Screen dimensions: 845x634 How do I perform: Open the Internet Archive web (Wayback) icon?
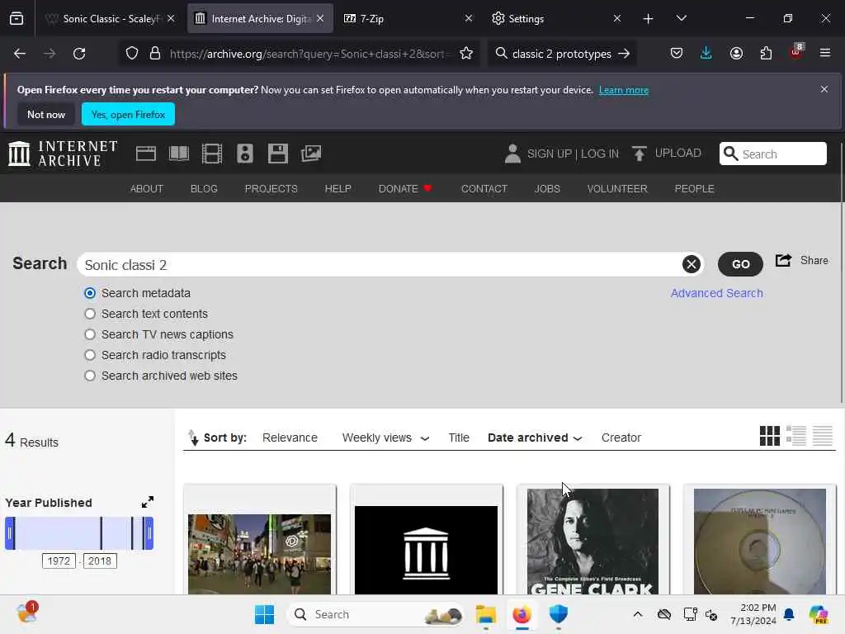[x=145, y=154]
